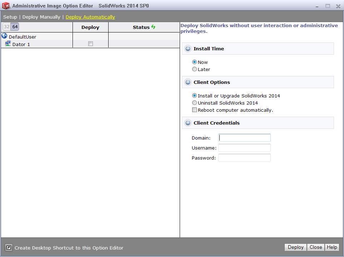
Task: Check the Deploy box for Dator 1
Action: 90,44
